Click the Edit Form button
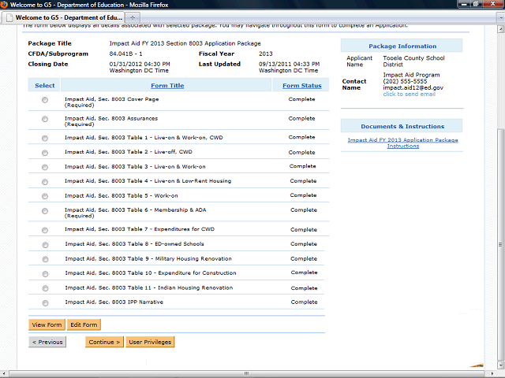Screen dimensions: 505x378 point(84,324)
